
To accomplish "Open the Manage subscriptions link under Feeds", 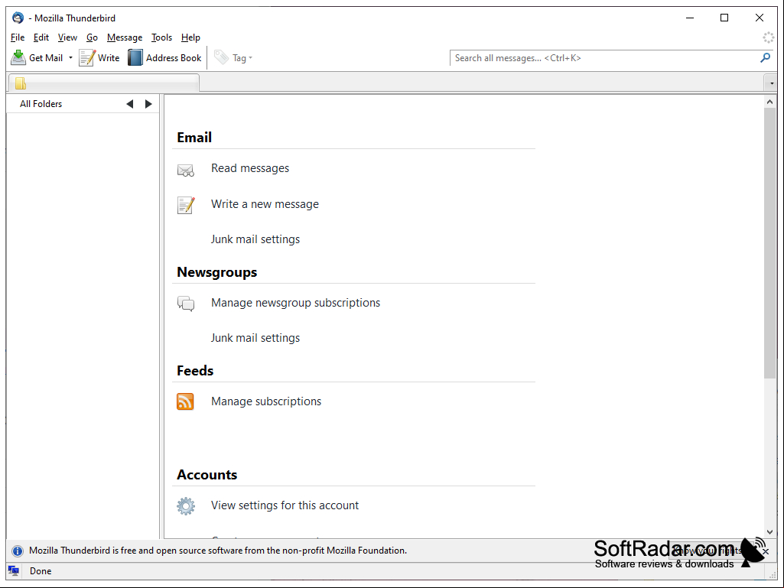I will click(266, 401).
